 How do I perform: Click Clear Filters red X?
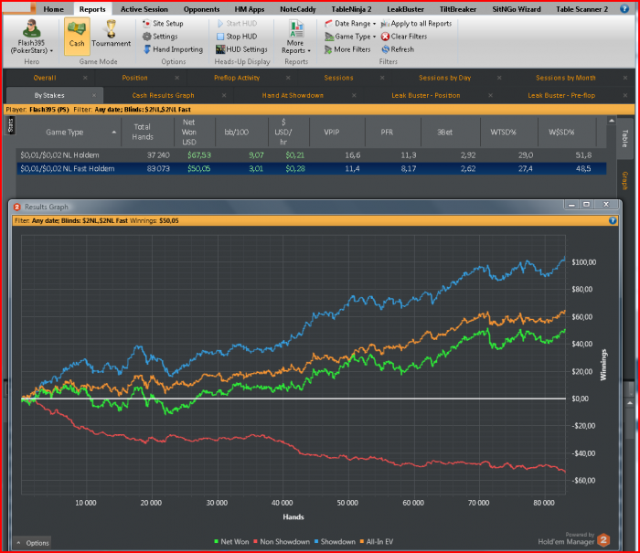[x=385, y=37]
